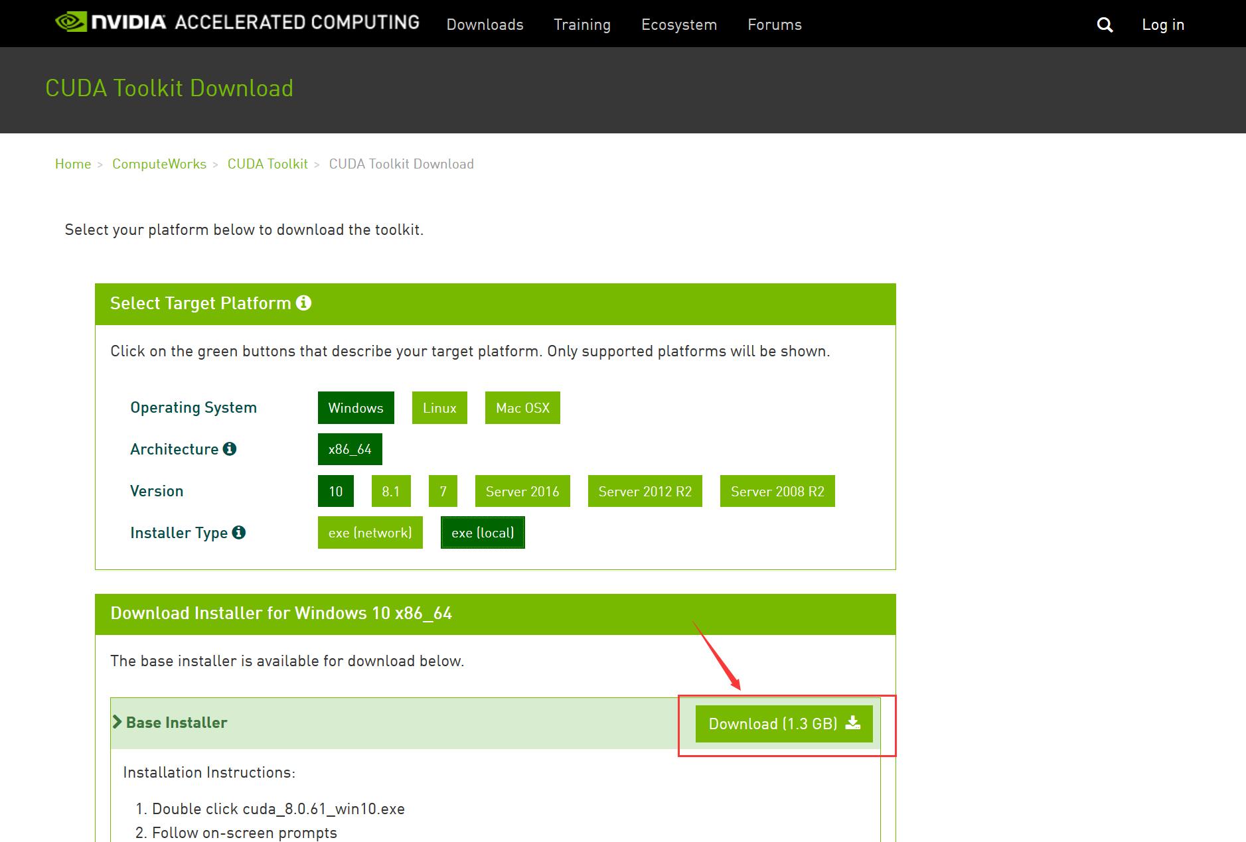Pick Server 2016 version
The image size is (1246, 842).
pos(522,491)
